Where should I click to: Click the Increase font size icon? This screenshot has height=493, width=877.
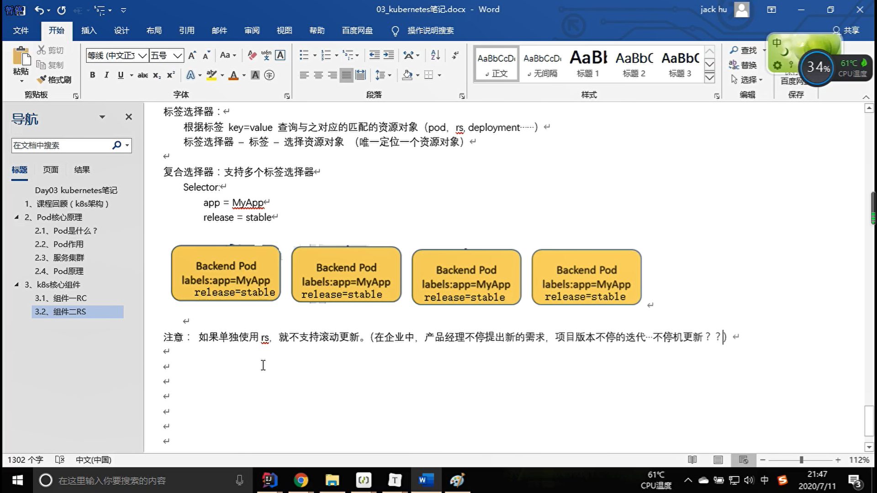pyautogui.click(x=192, y=55)
